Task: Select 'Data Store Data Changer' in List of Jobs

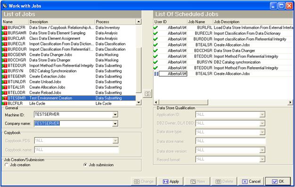Action: coord(50,60)
